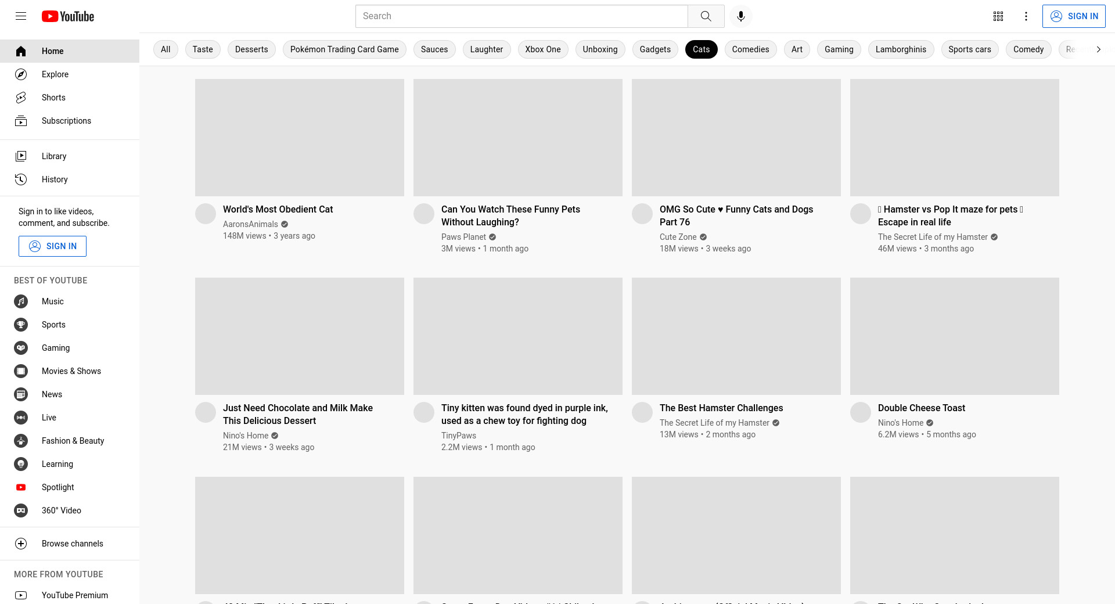Focus the Search input field

coord(521,16)
